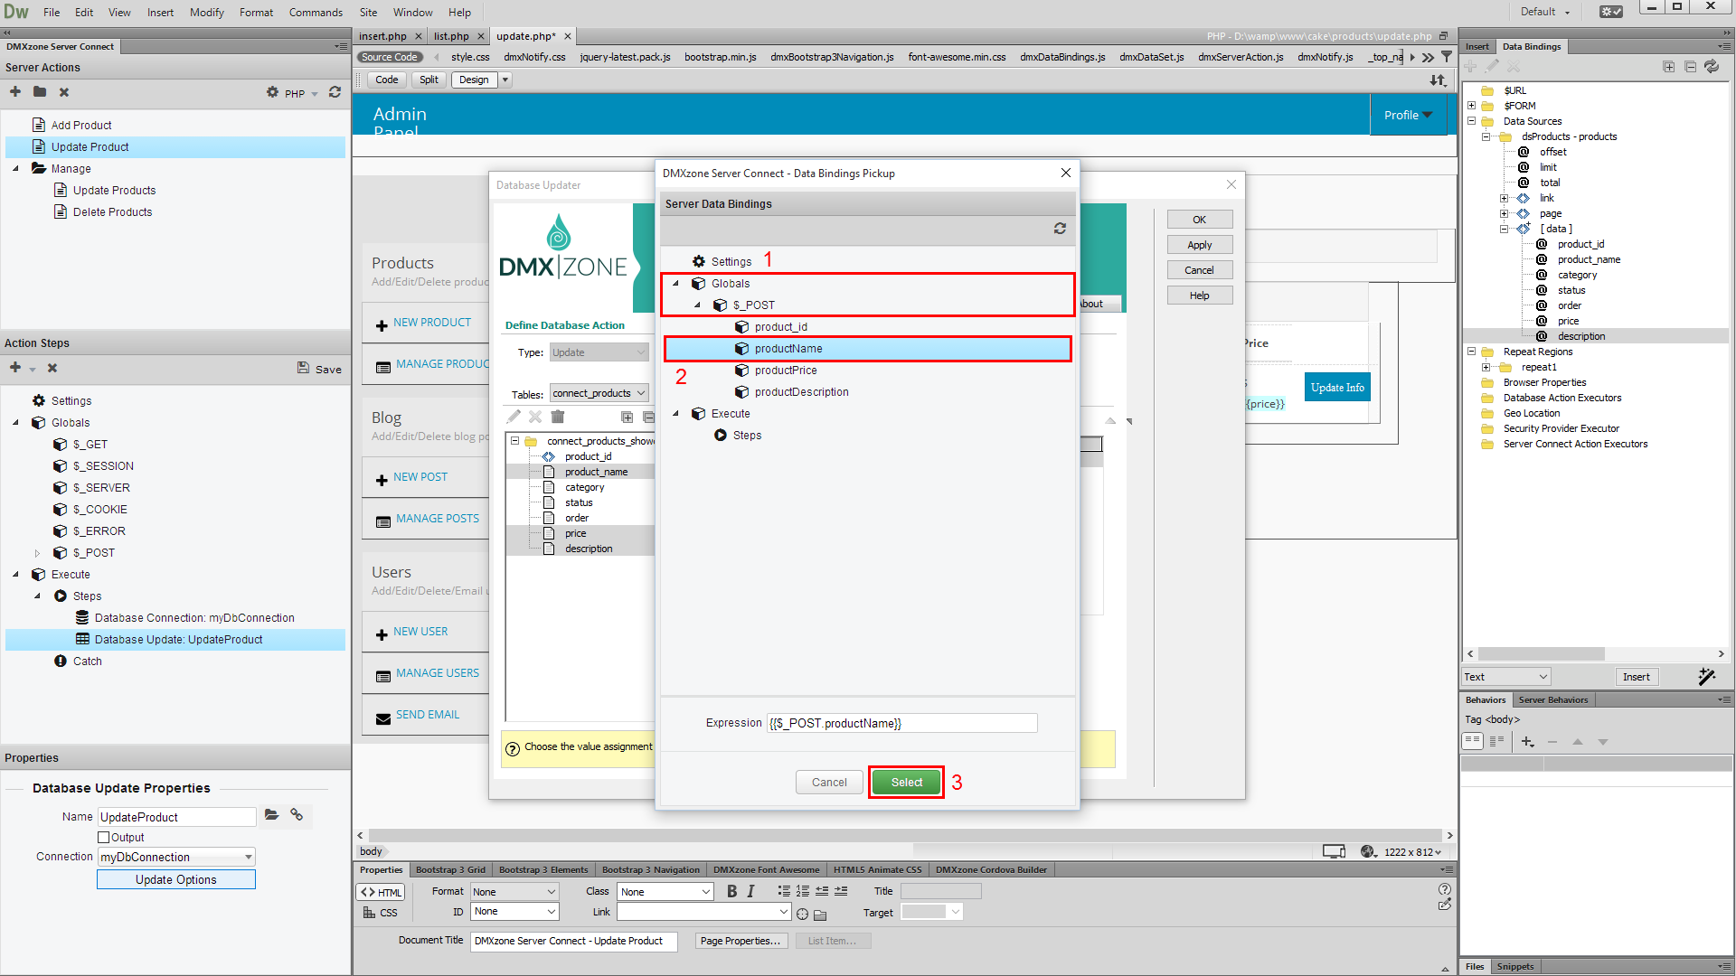Click Page Properties button

point(741,941)
